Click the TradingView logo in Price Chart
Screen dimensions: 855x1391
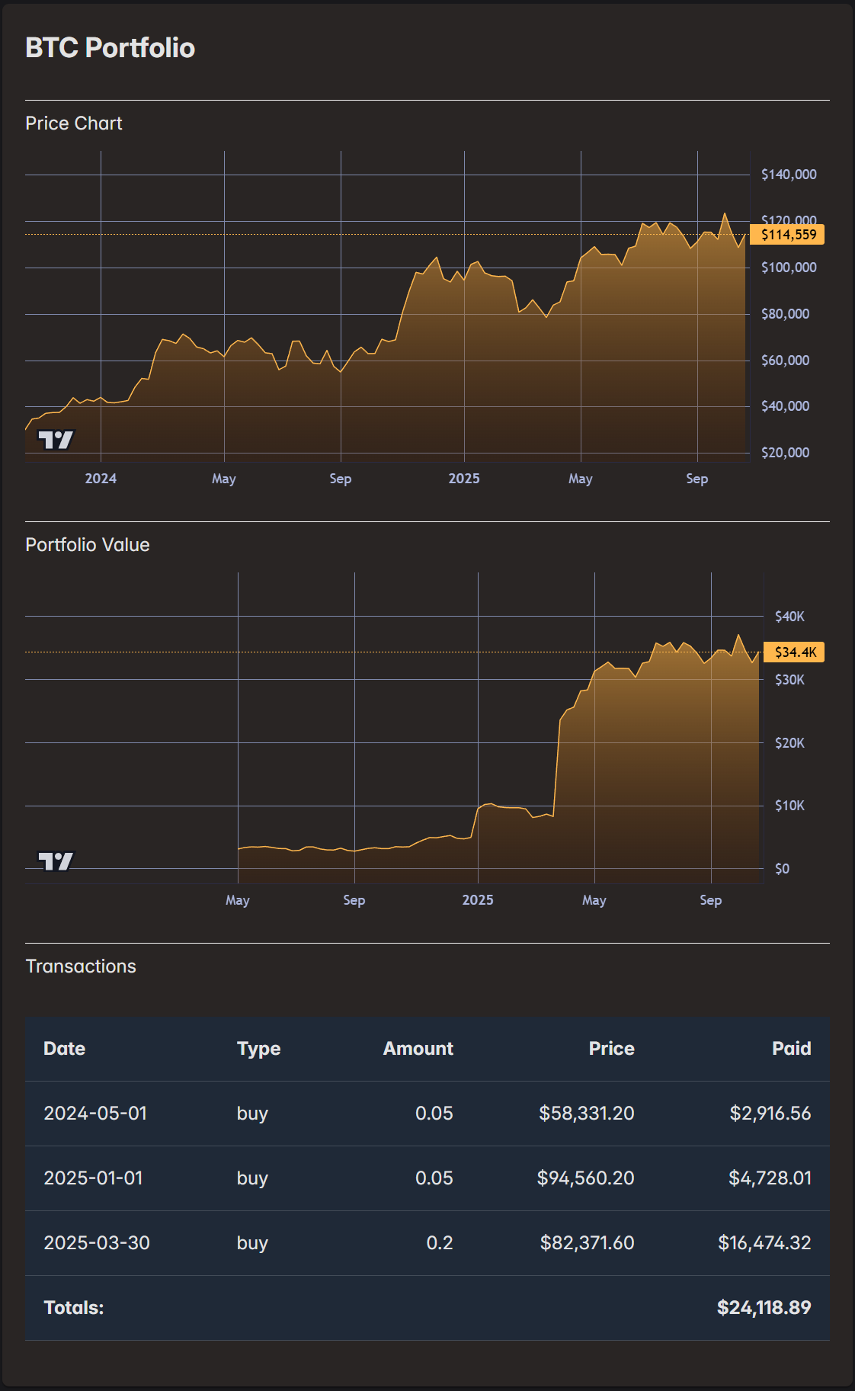[x=56, y=440]
